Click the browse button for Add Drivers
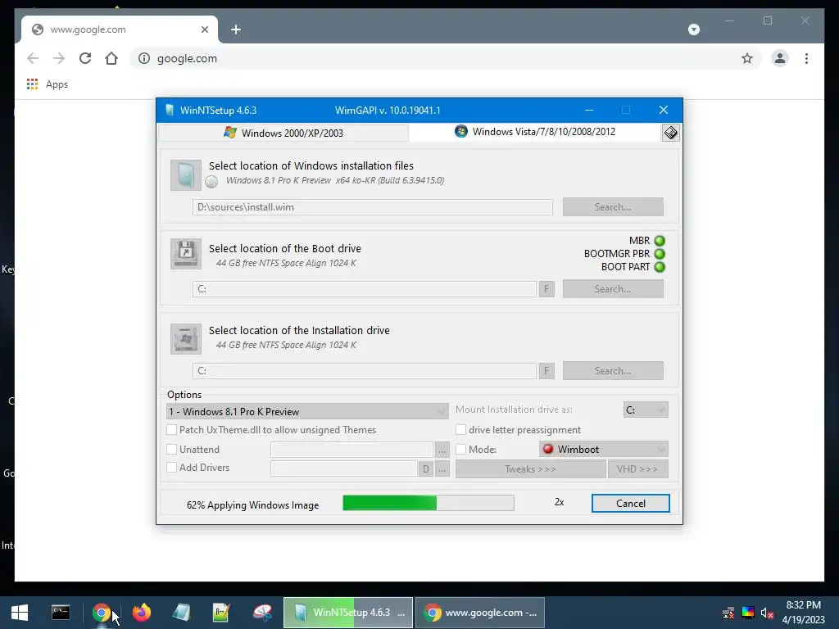 [x=442, y=469]
